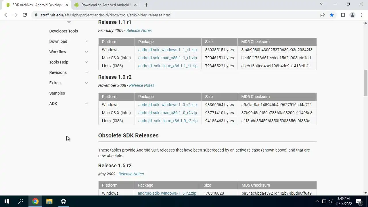Switch to Download an Archived Android tab
This screenshot has height=207, width=368.
[105, 5]
